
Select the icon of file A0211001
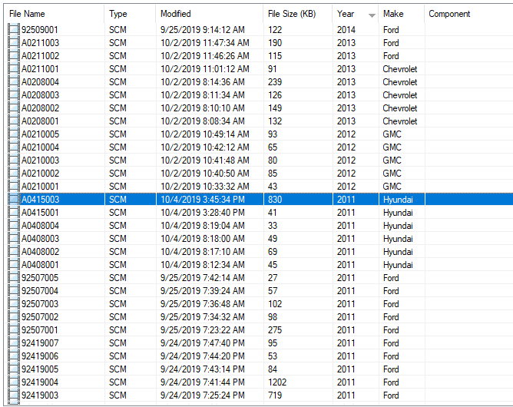pyautogui.click(x=14, y=69)
